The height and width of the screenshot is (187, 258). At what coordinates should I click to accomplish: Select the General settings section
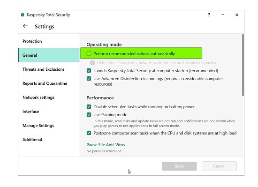[x=49, y=55]
